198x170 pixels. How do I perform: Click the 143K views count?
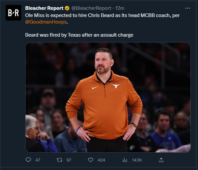click(137, 160)
